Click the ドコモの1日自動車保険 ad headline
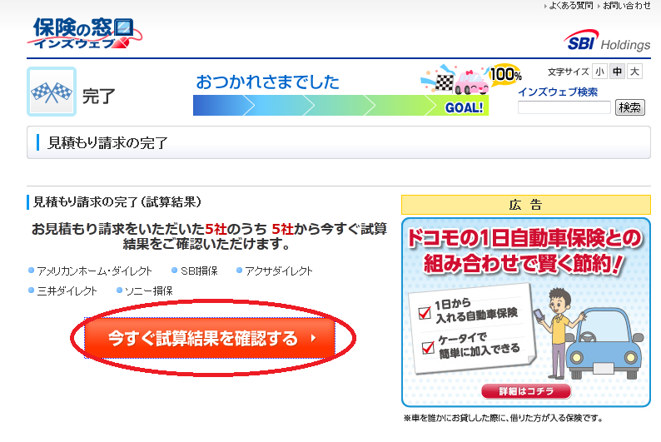This screenshot has width=661, height=442. pyautogui.click(x=524, y=251)
